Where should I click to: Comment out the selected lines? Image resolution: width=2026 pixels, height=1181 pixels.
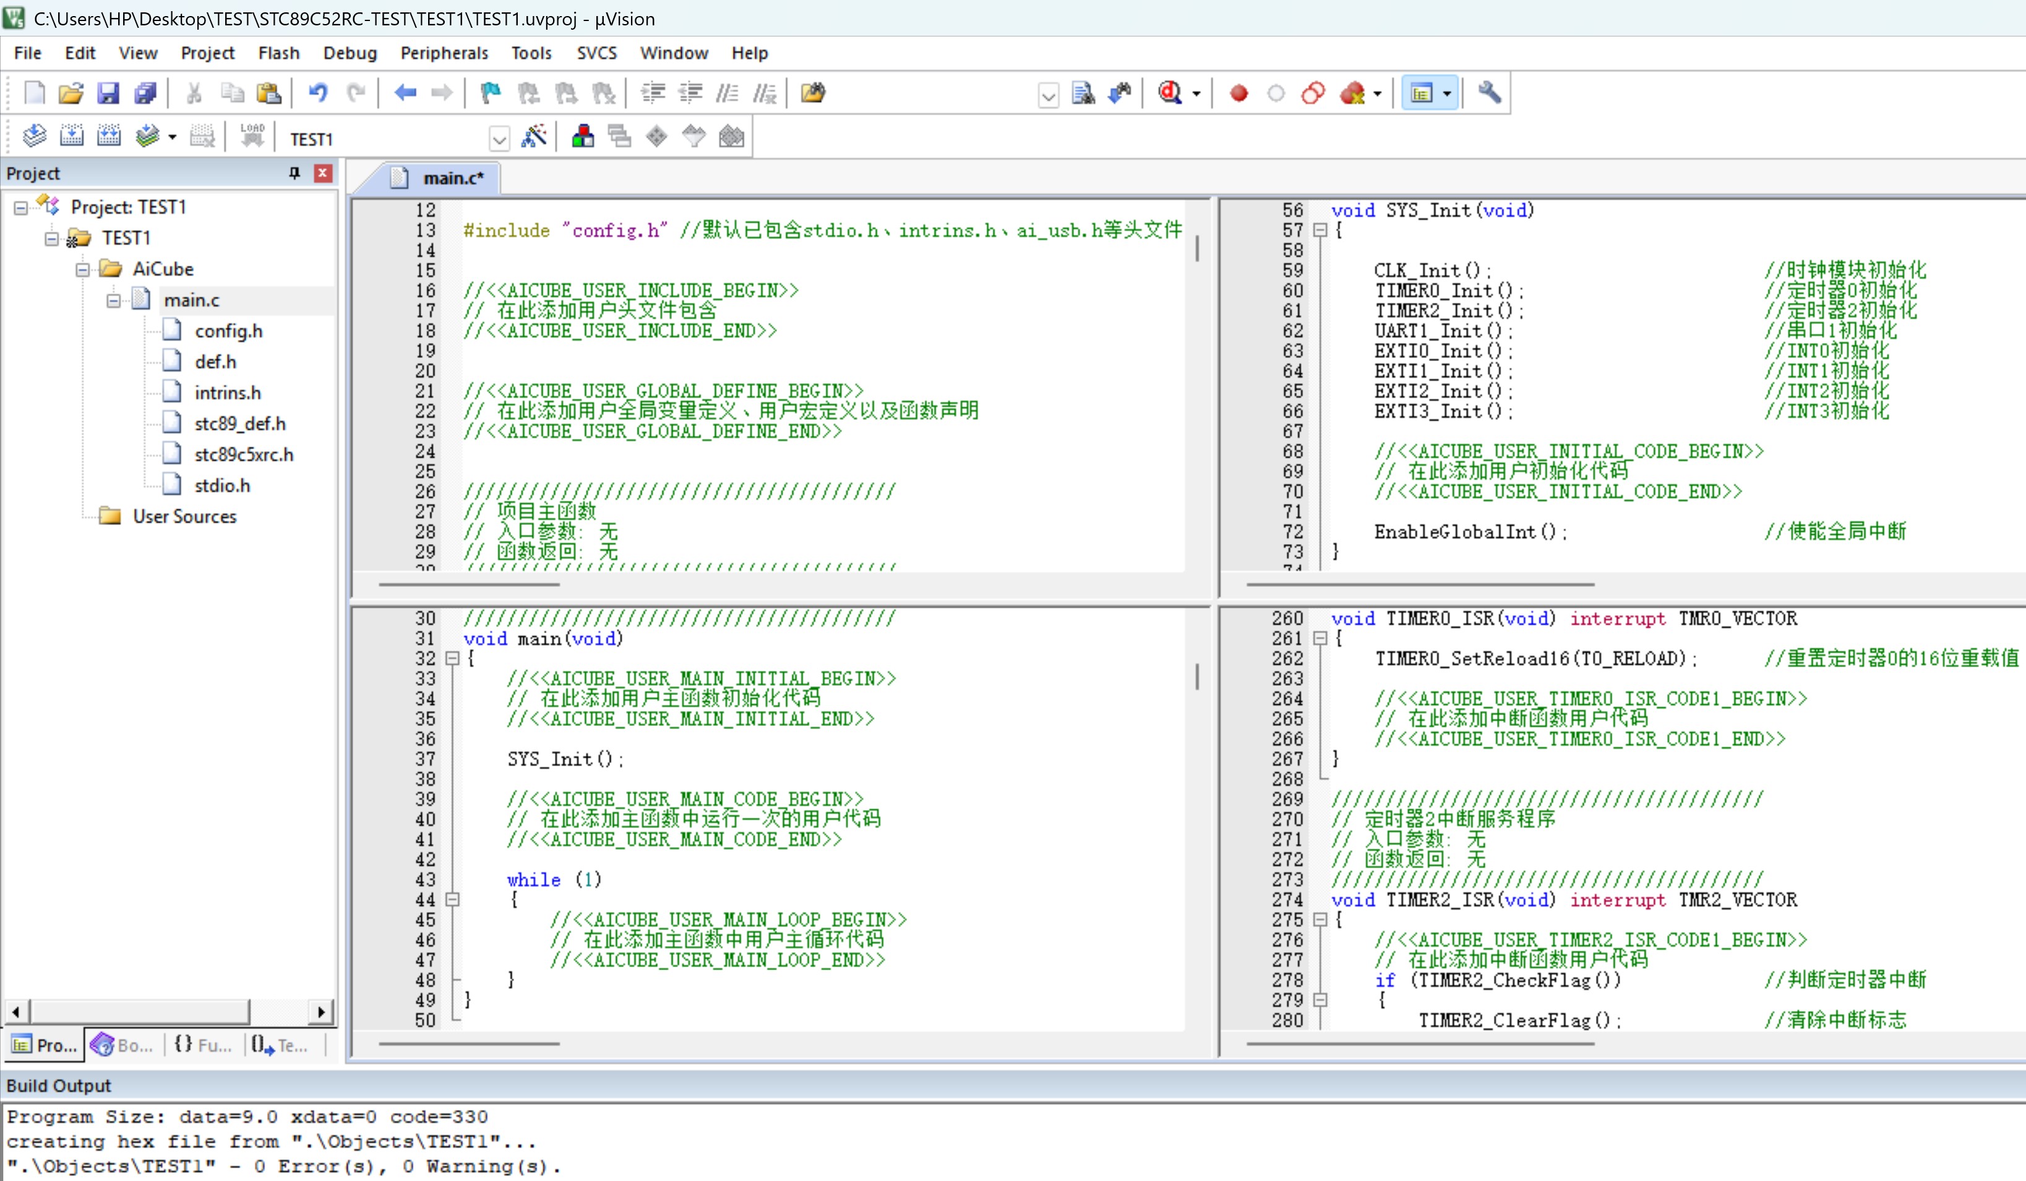click(728, 93)
